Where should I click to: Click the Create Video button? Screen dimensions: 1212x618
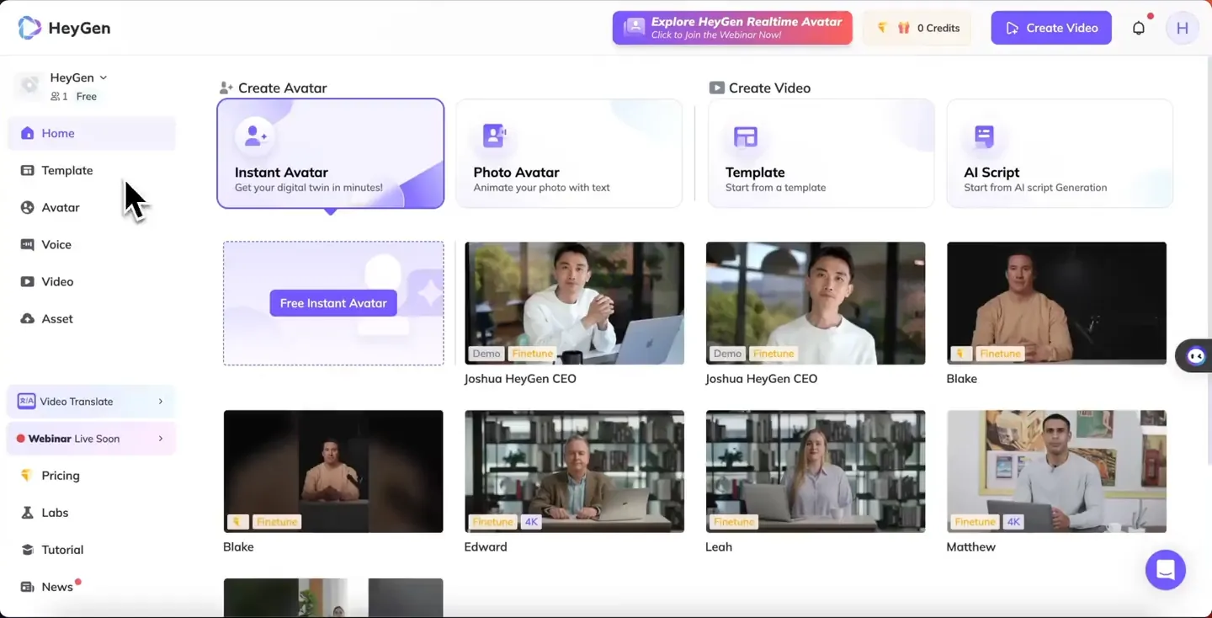point(1050,27)
